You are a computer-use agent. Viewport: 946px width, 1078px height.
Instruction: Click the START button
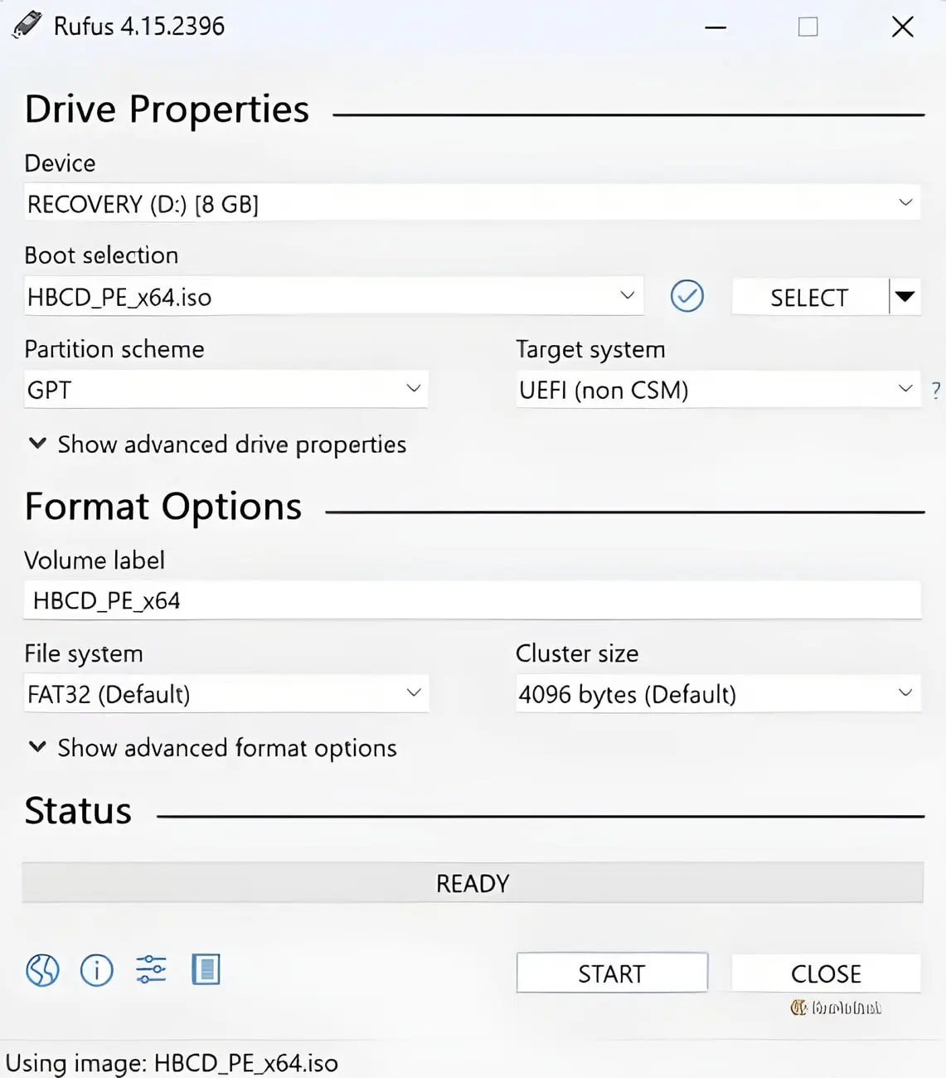[x=612, y=973]
